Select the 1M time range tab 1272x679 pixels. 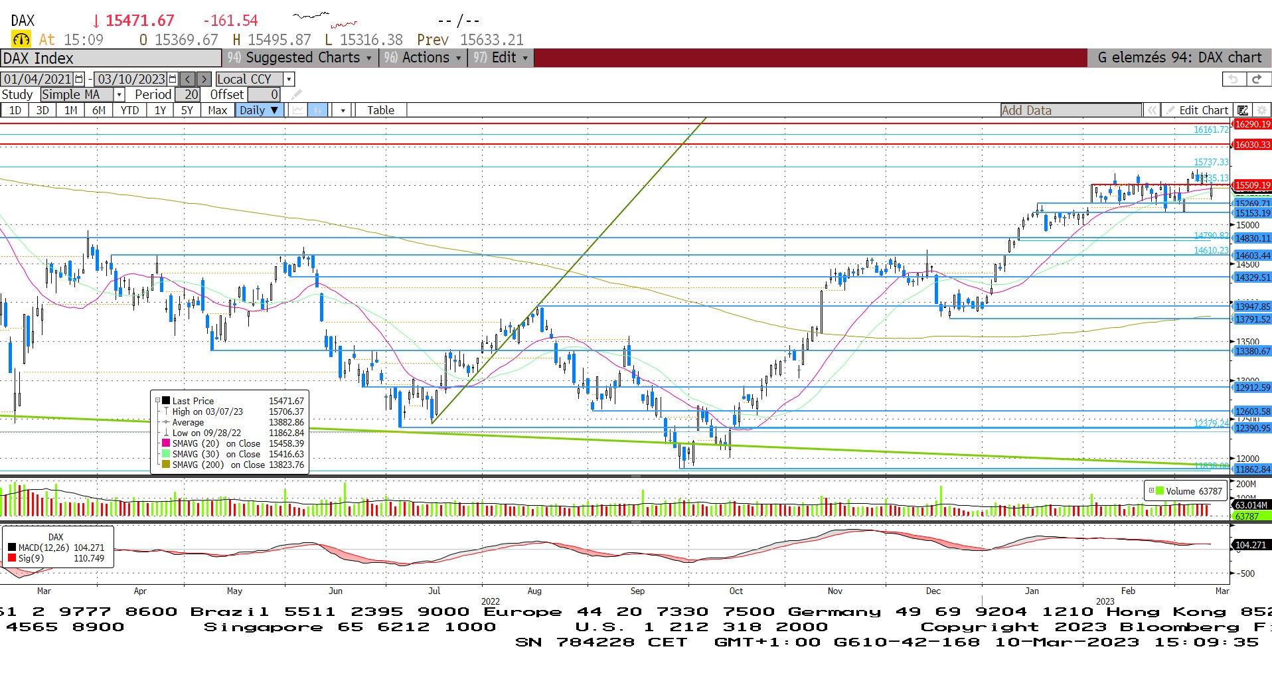[x=70, y=110]
